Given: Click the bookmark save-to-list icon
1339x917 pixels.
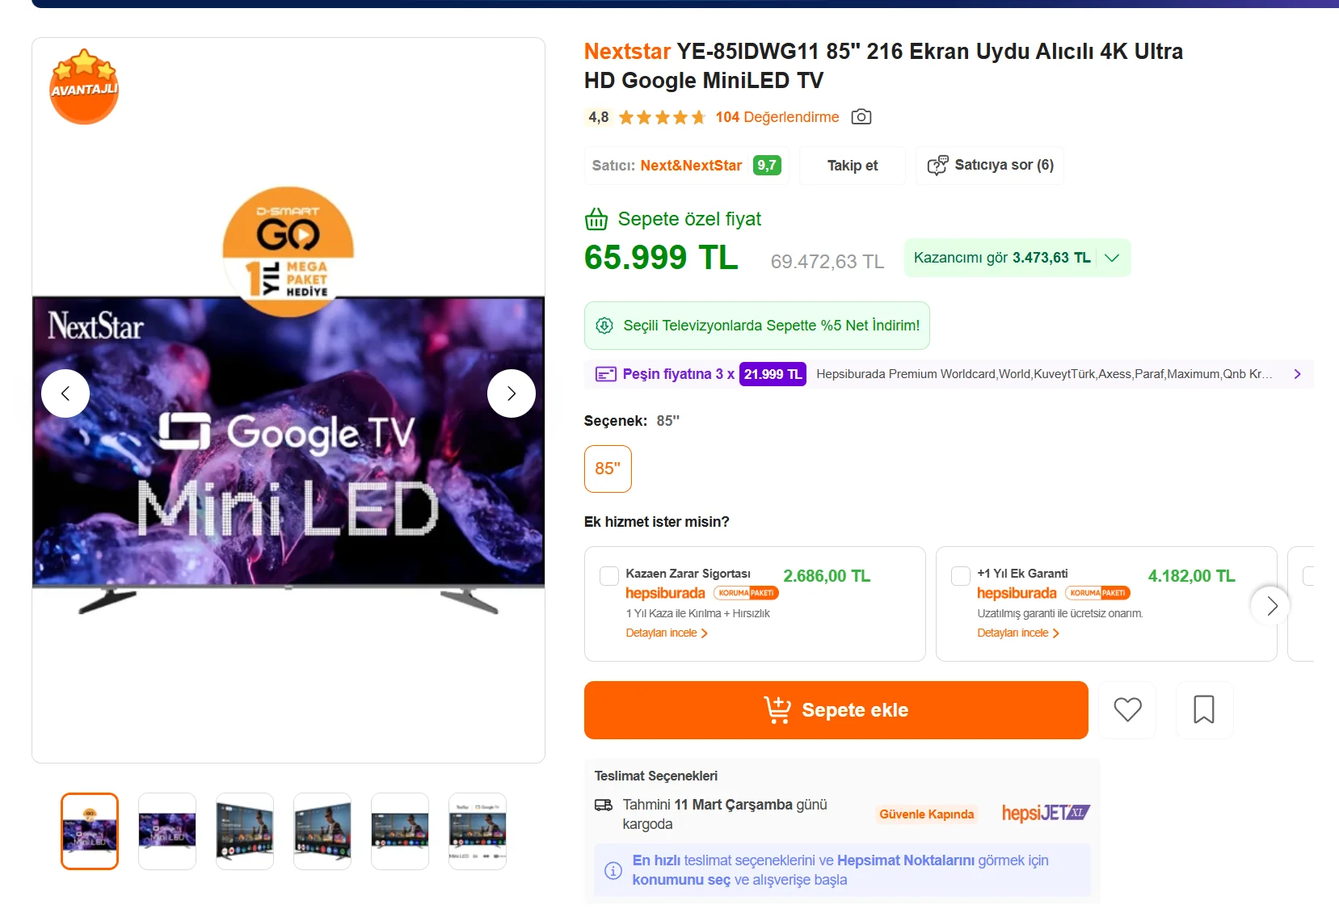Looking at the screenshot, I should [x=1203, y=710].
